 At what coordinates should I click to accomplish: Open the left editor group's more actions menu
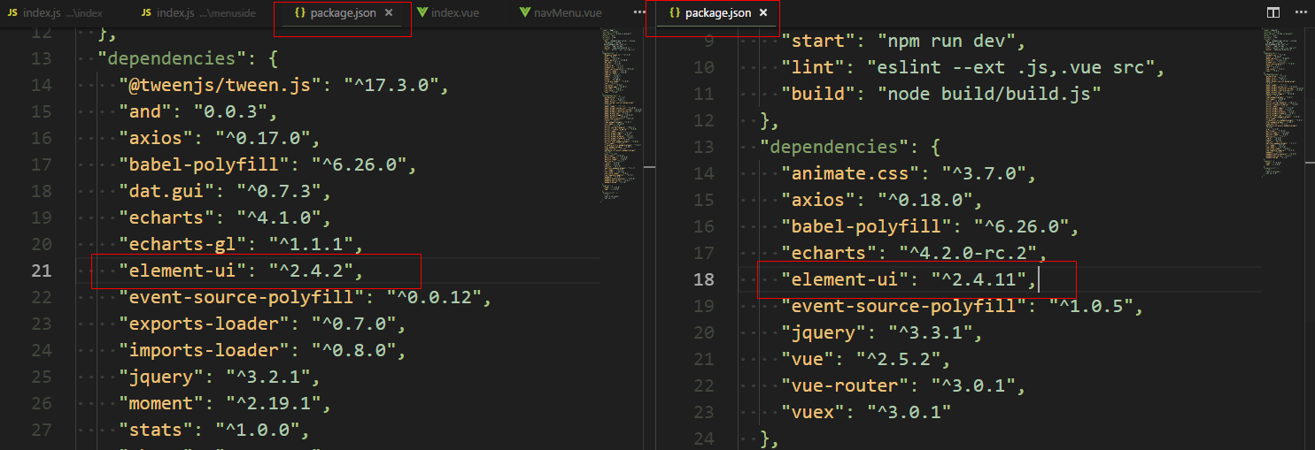(640, 13)
